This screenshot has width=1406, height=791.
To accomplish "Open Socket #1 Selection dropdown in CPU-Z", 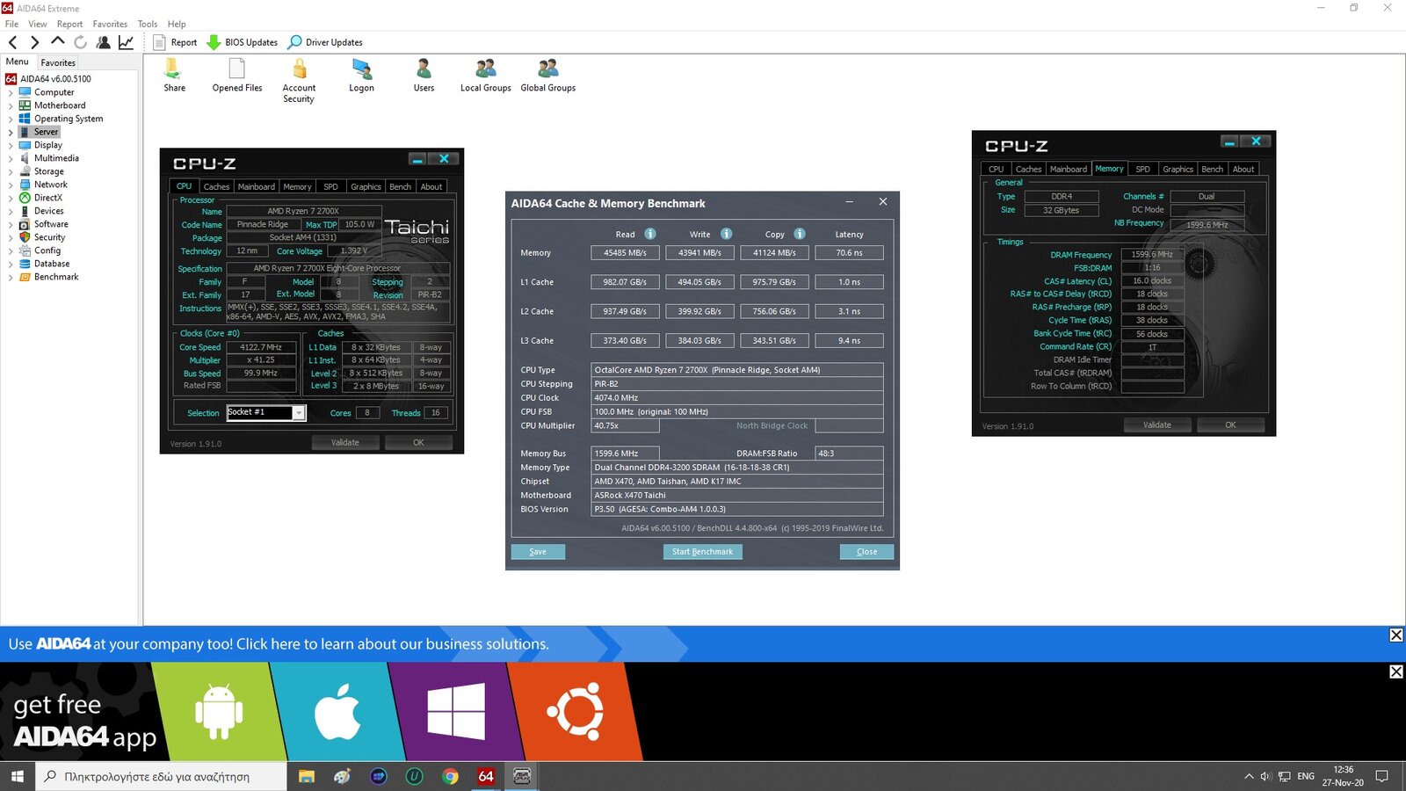I will [299, 413].
